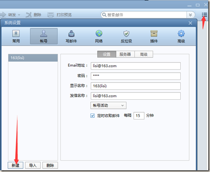Click the 显示名称 input field
This screenshot has height=172, width=210.
(x=135, y=86)
